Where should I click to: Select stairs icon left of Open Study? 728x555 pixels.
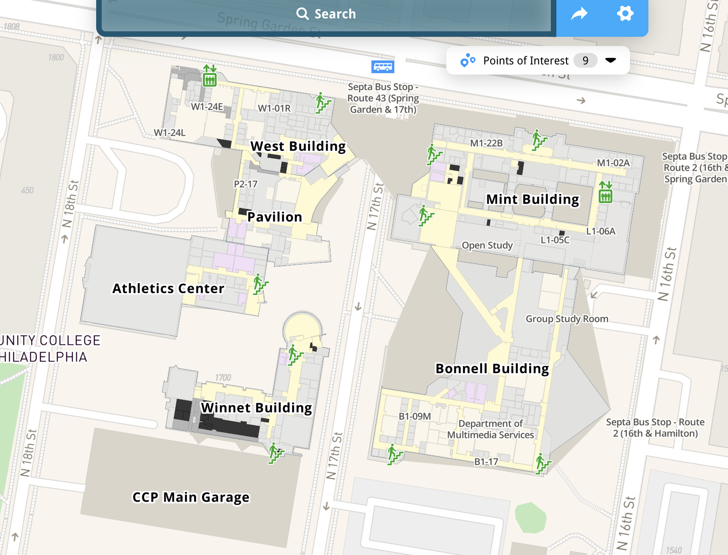click(x=425, y=215)
